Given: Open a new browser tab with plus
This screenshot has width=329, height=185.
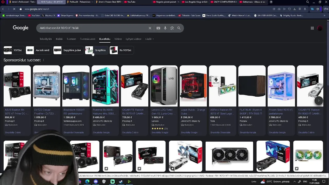Looking at the screenshot, I should (271, 2).
